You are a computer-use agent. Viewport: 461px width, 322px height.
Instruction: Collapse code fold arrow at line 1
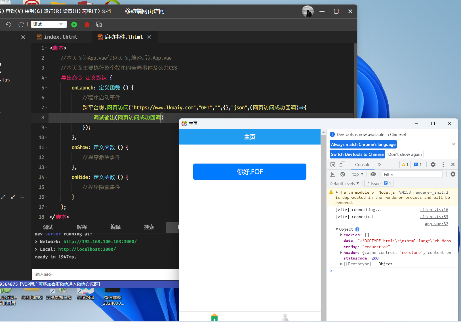pyautogui.click(x=46, y=48)
